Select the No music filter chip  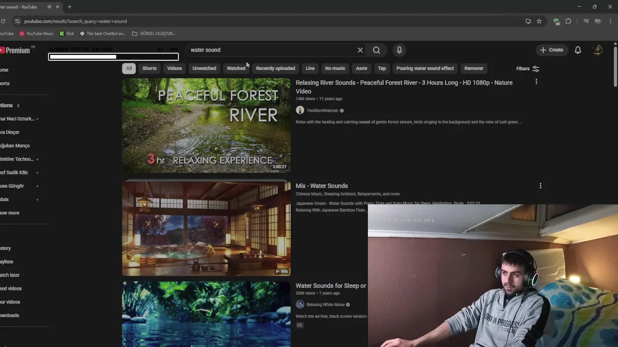[335, 68]
